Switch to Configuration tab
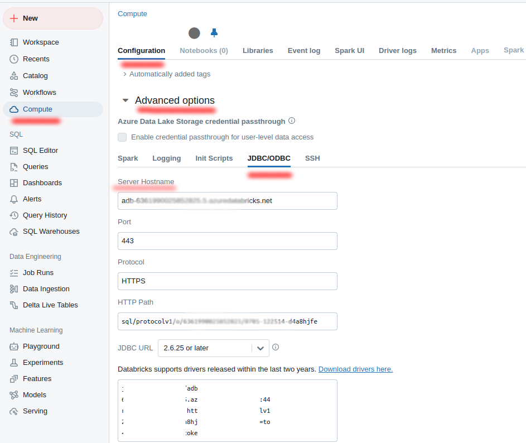 pyautogui.click(x=141, y=51)
